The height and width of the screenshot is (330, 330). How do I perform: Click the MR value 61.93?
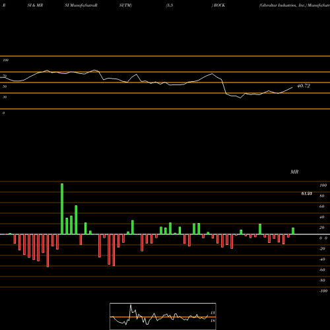(x=306, y=193)
